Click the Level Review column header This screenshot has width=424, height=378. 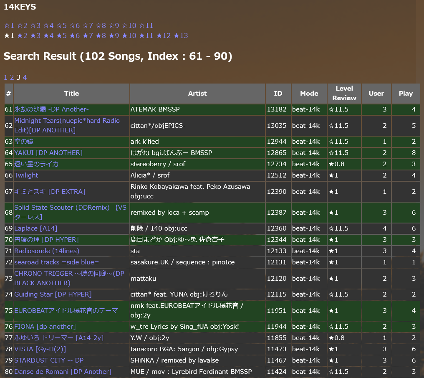(x=344, y=93)
